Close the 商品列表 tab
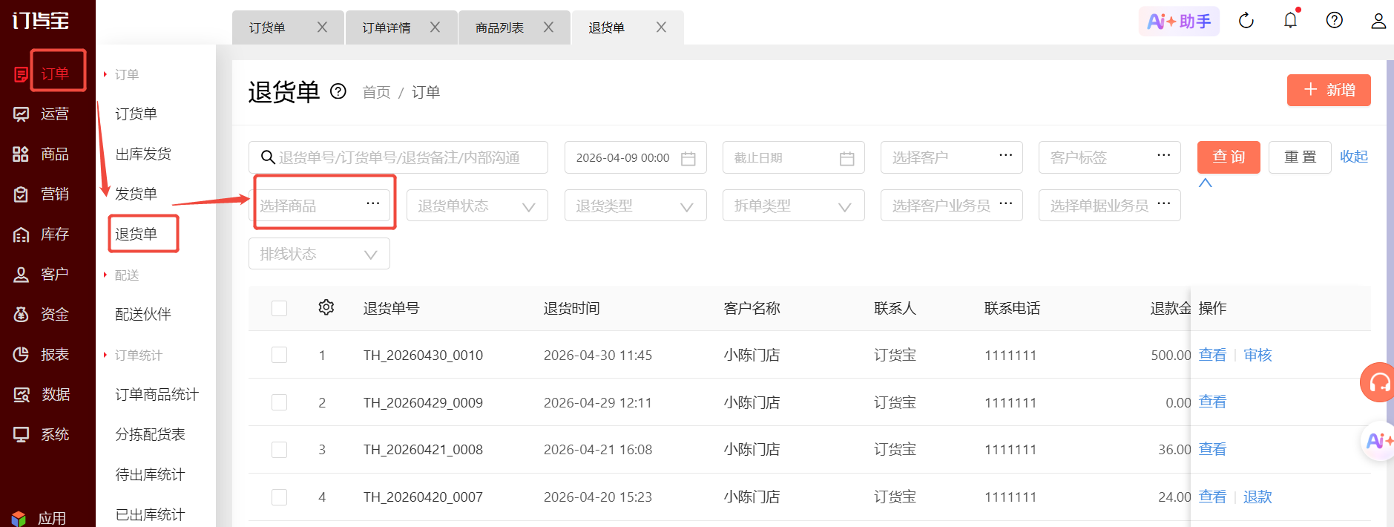The height and width of the screenshot is (527, 1394). coord(549,27)
